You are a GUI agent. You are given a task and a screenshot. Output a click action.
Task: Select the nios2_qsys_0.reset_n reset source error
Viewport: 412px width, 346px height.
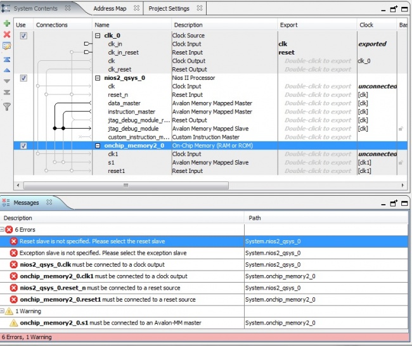(204, 288)
